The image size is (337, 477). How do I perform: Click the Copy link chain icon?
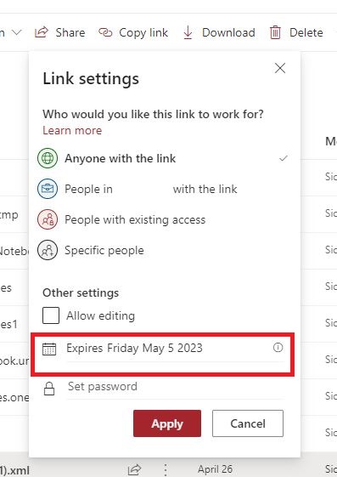pyautogui.click(x=105, y=32)
